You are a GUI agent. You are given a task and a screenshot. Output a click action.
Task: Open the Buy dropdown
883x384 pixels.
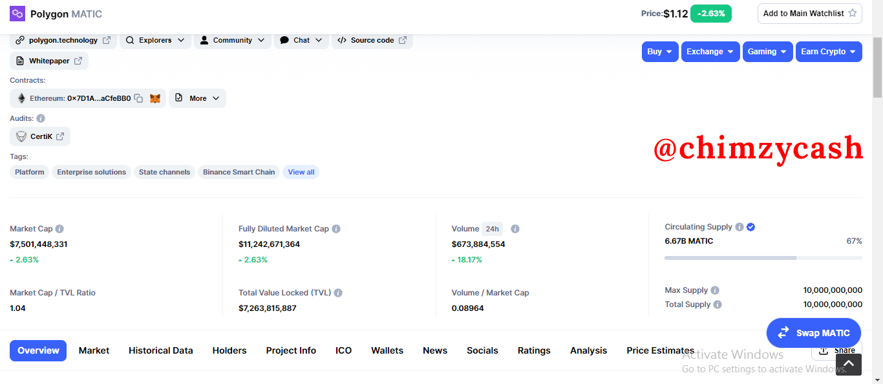coord(660,52)
